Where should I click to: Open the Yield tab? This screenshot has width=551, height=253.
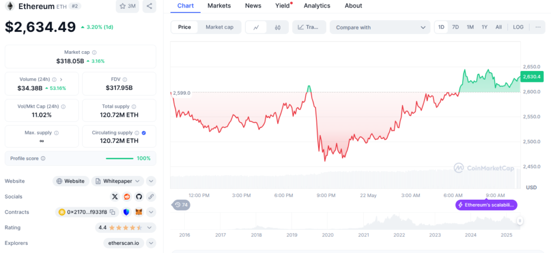pos(283,5)
